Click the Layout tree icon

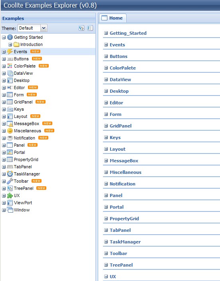[x=10, y=116]
